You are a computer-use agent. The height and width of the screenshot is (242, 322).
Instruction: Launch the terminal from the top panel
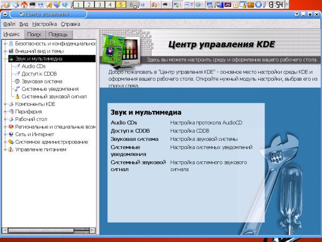pyautogui.click(x=32, y=4)
